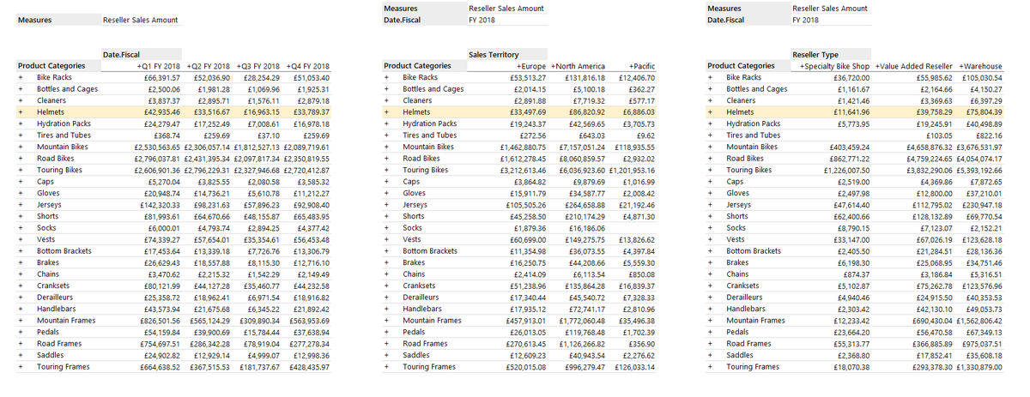Select the £428,435.97 Touring Frames Q4 cell

[310, 367]
